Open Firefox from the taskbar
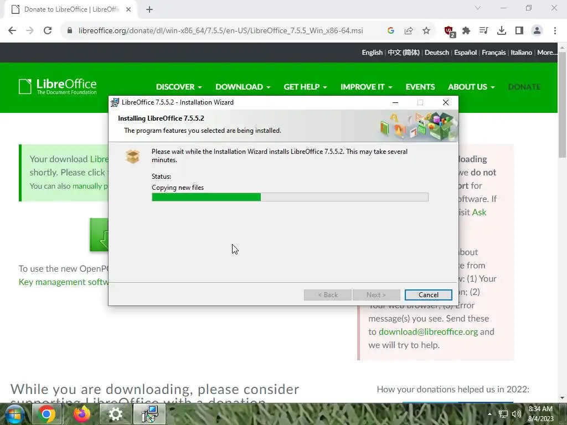Screen dimensions: 567x425 tap(82, 414)
